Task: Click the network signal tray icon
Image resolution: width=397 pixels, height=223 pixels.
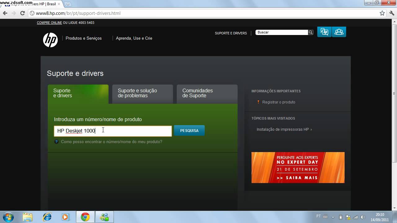Action: click(x=355, y=217)
